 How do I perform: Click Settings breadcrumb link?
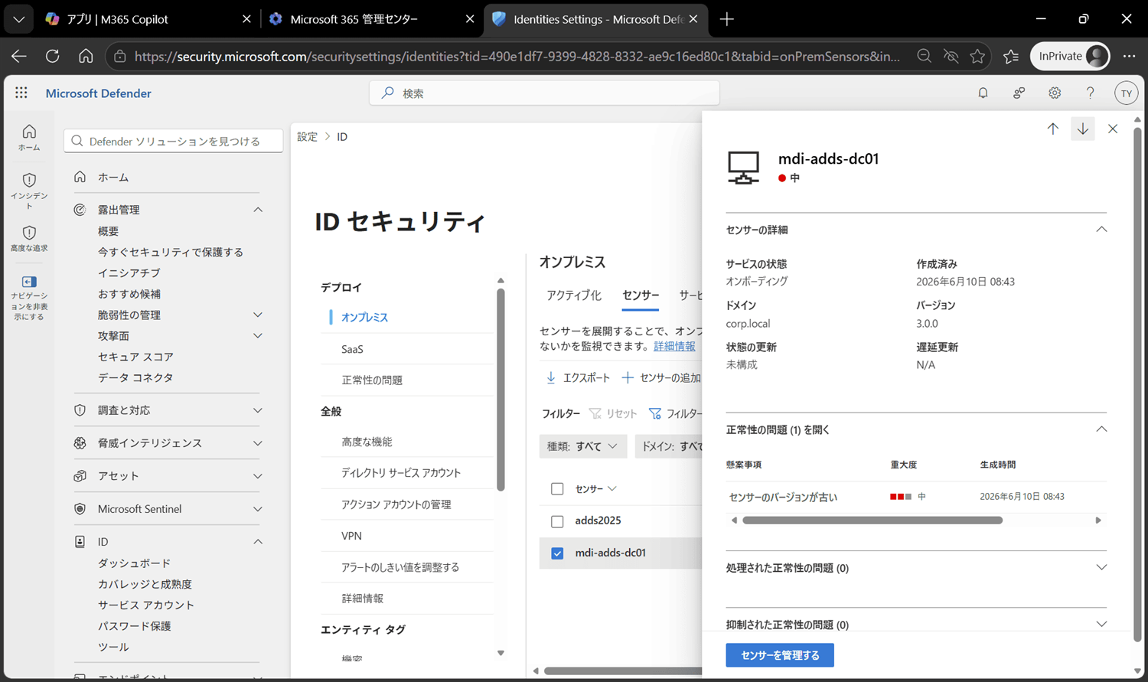point(307,136)
